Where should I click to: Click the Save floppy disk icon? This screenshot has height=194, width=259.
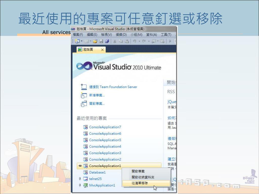[101, 41]
